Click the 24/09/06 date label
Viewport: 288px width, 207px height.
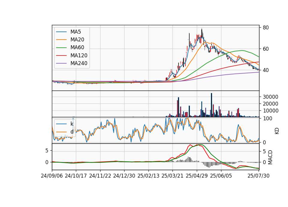(x=52, y=176)
